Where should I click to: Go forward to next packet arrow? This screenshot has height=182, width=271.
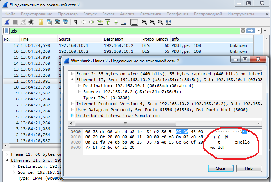[x=92, y=22]
